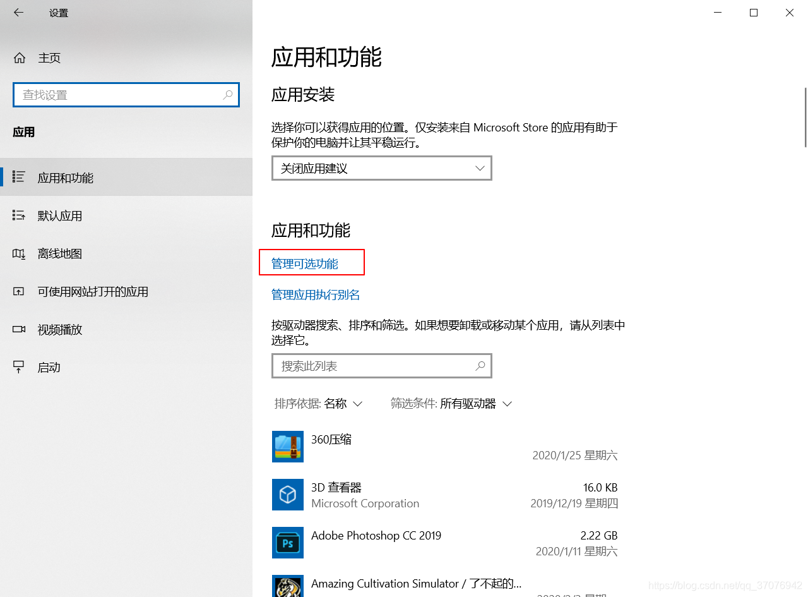The width and height of the screenshot is (808, 597).
Task: Go to 启动 in sidebar
Action: pyautogui.click(x=126, y=367)
